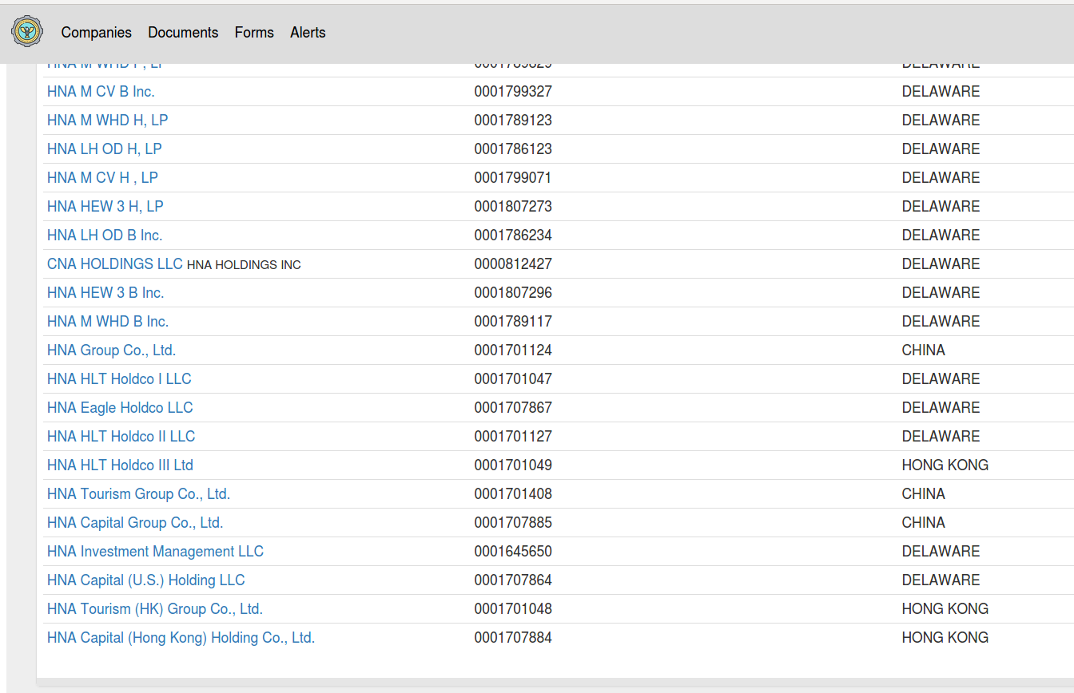The height and width of the screenshot is (693, 1074).
Task: Click HONG KONG in HNA Capital (Hong Kong) row
Action: 945,638
